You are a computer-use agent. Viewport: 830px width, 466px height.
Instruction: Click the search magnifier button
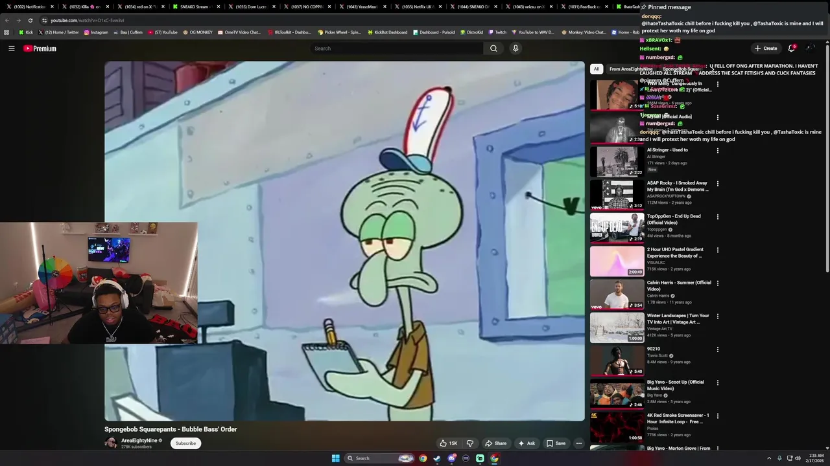(x=493, y=49)
